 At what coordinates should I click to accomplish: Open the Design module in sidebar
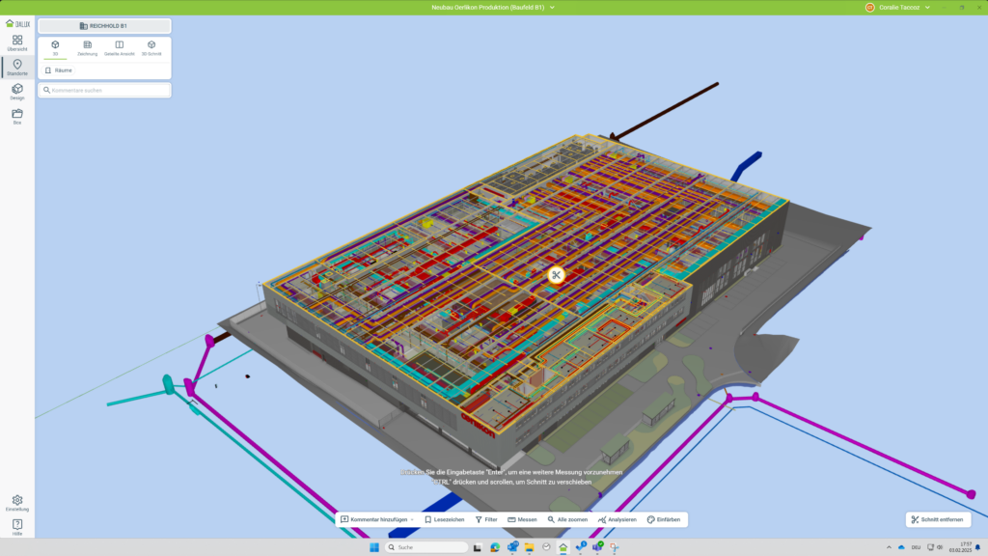[17, 91]
